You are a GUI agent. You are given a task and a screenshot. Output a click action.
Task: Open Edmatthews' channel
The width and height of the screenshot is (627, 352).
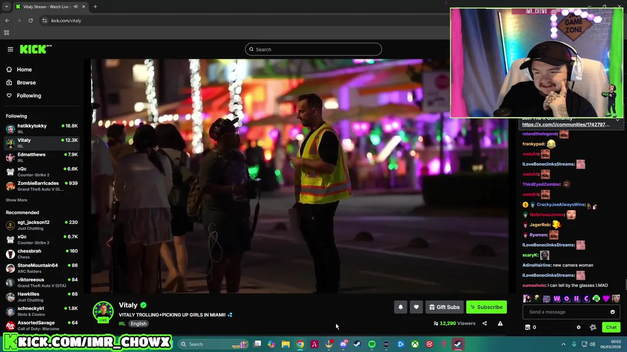42,157
